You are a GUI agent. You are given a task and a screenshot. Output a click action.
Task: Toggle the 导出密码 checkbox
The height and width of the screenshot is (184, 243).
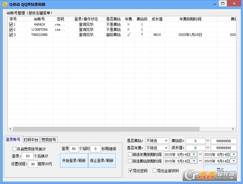pyautogui.click(x=130, y=171)
